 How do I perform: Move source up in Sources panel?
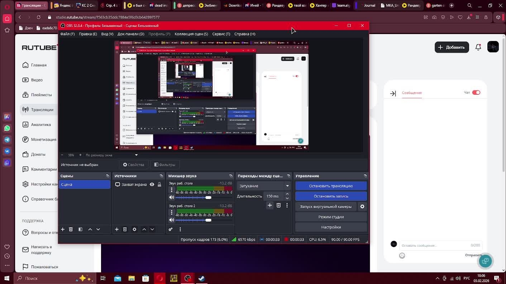(144, 229)
